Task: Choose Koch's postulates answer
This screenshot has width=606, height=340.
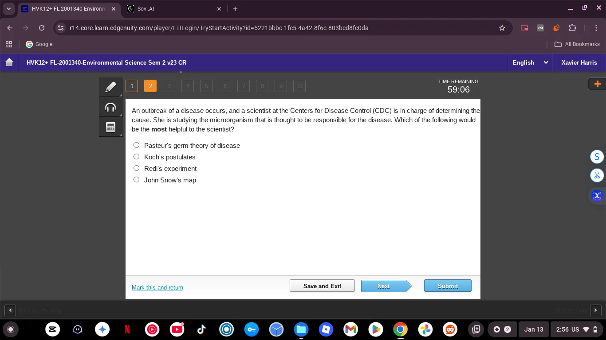Action: pyautogui.click(x=137, y=157)
